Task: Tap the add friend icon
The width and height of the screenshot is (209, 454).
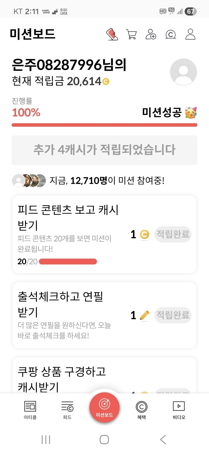Action: click(x=151, y=34)
